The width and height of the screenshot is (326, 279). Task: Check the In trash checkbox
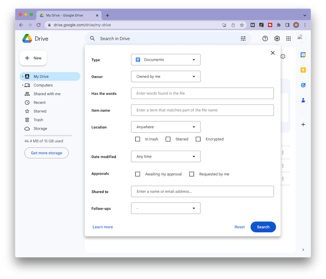pyautogui.click(x=138, y=139)
